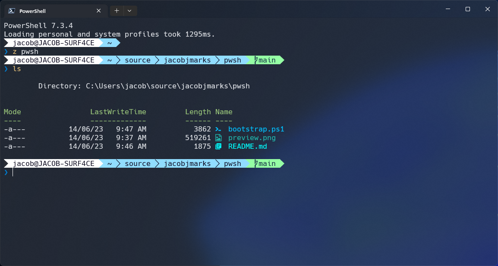Click 'jacobjmarks' segment in the bottom prompt
This screenshot has height=266, width=498.
tap(187, 163)
